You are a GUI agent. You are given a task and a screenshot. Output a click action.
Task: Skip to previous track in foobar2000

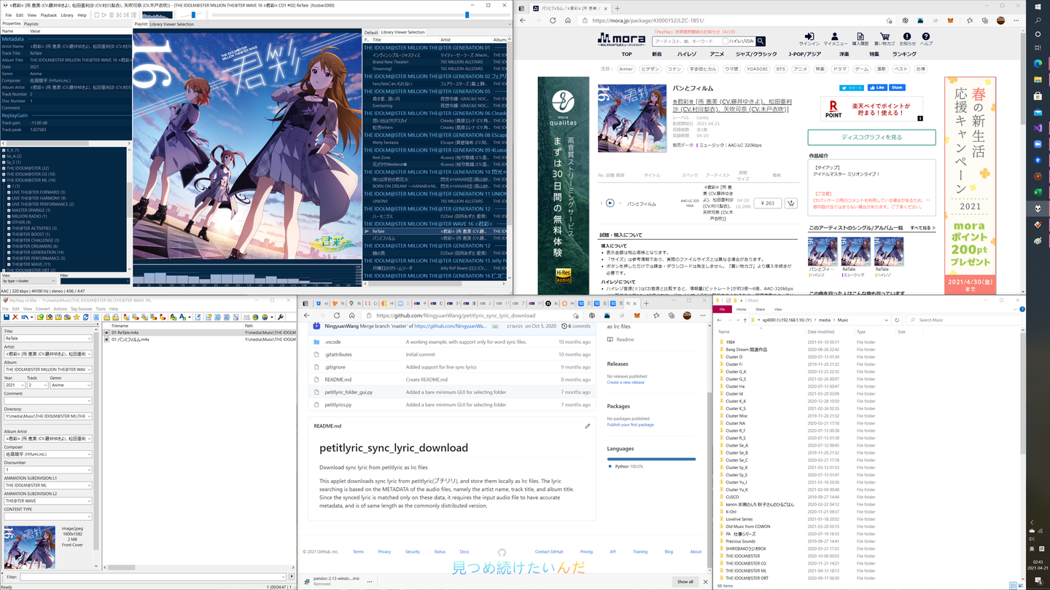tap(118, 15)
